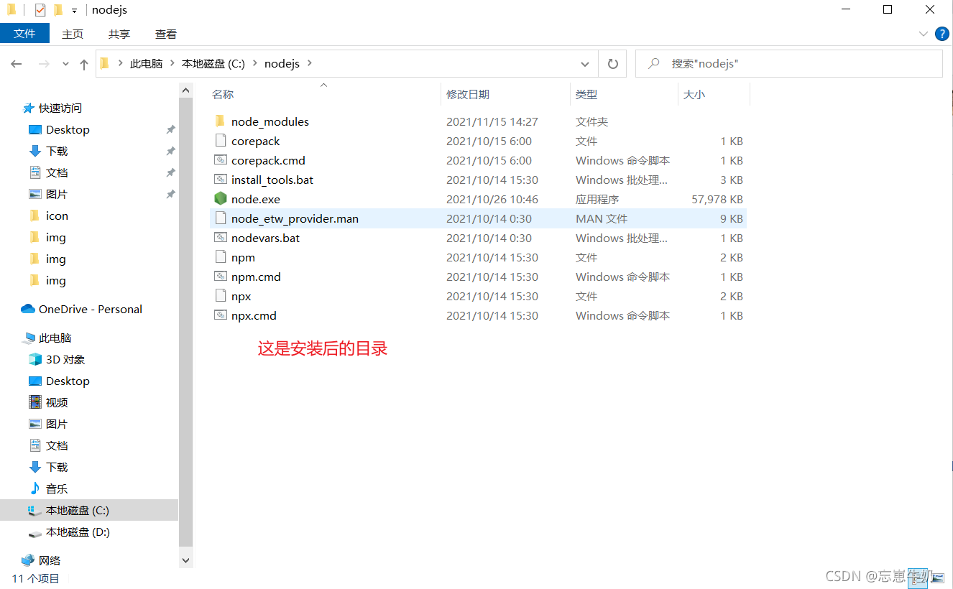
Task: Expand chevron after nodejs in breadcrumb
Action: pyautogui.click(x=310, y=64)
